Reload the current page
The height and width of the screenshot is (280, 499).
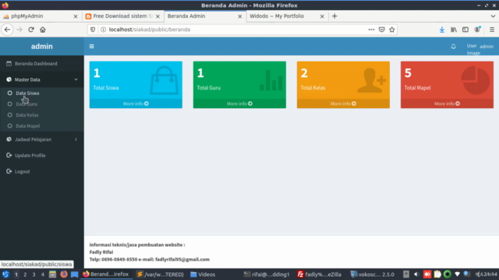[x=31, y=30]
